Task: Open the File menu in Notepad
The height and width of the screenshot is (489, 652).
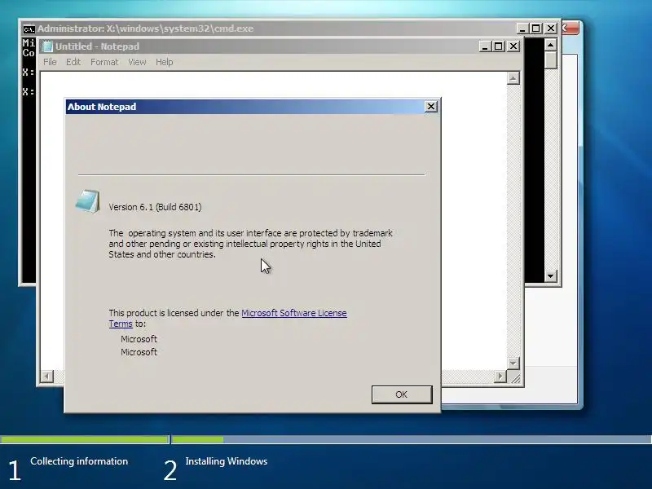Action: tap(50, 62)
